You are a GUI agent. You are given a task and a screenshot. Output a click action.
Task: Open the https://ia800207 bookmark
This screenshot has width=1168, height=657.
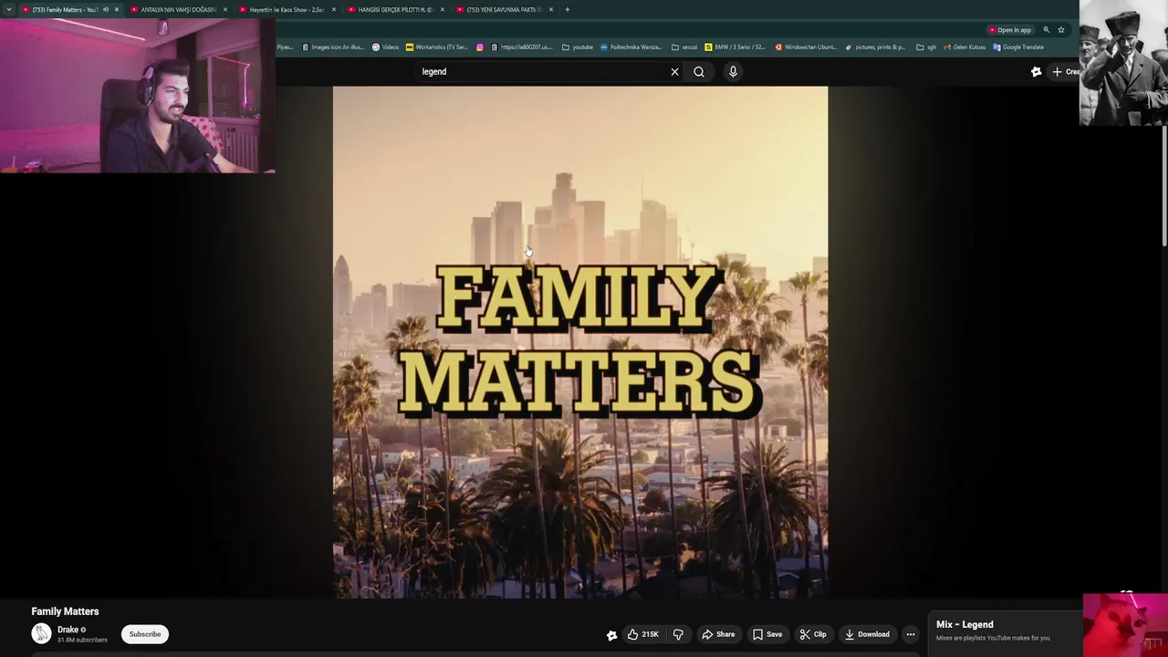point(522,47)
